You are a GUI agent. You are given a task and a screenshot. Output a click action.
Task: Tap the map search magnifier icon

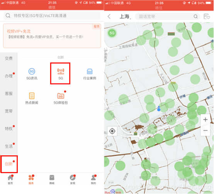195,17
